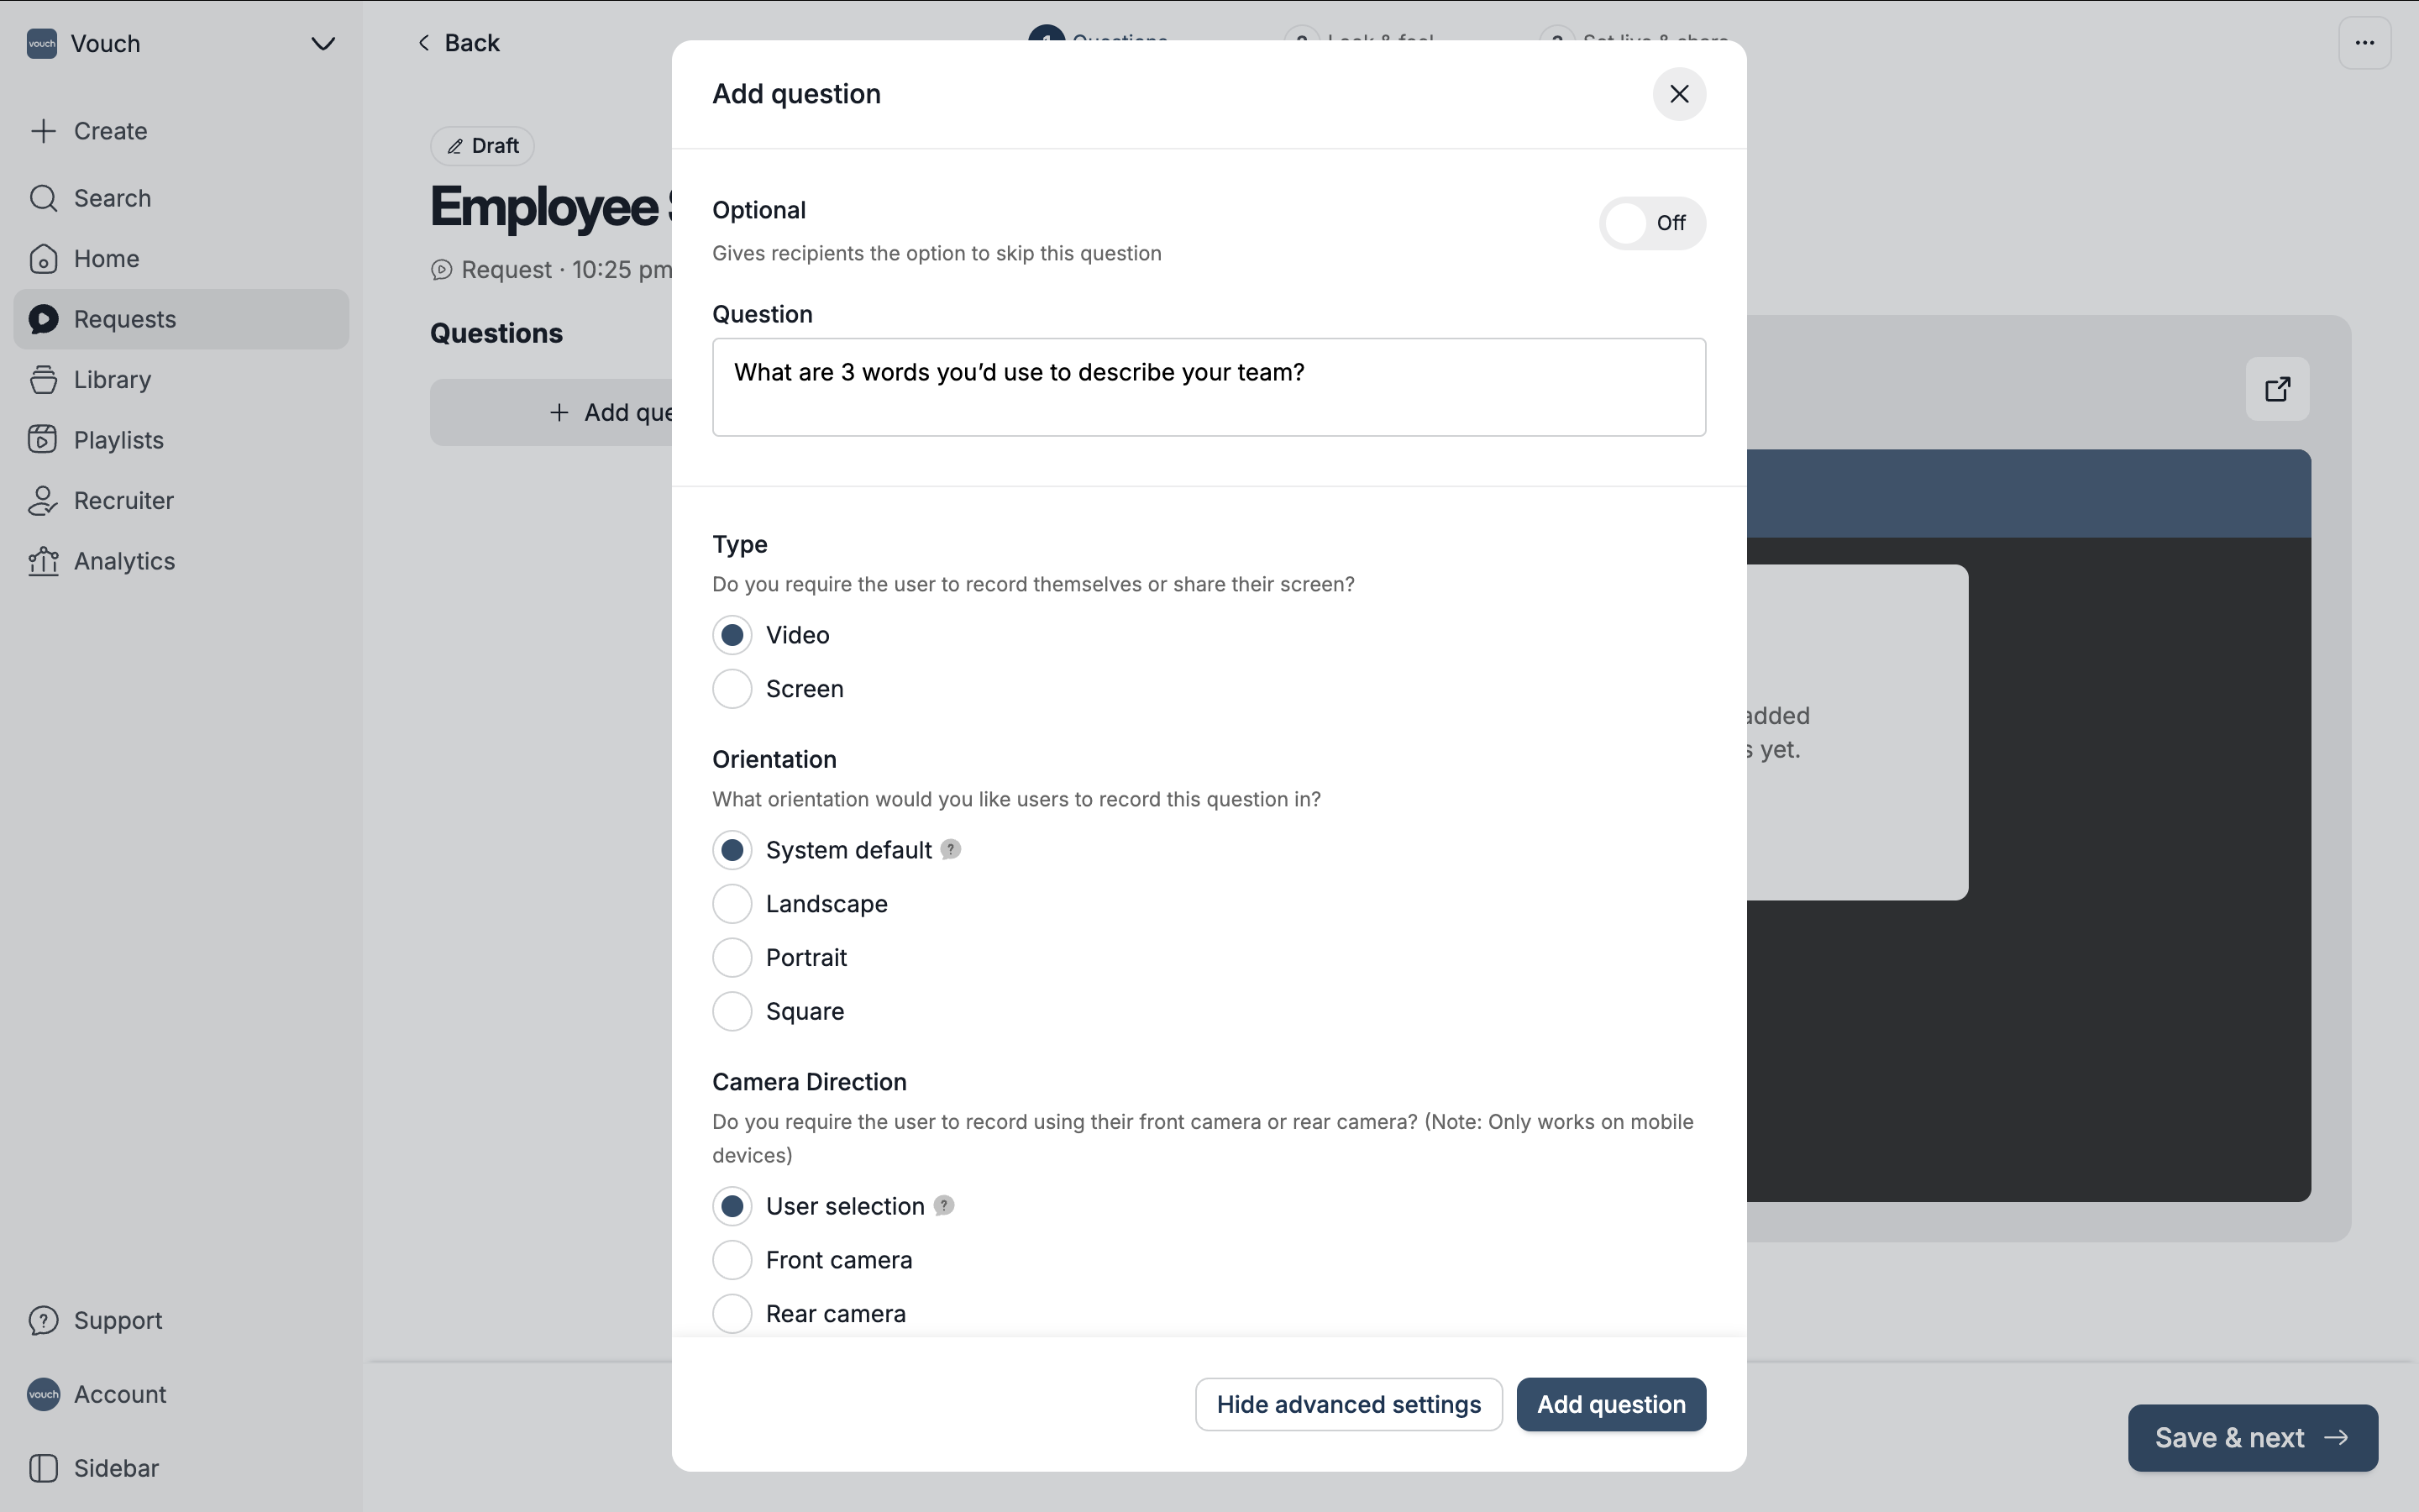Click the Create menu item

pos(181,131)
